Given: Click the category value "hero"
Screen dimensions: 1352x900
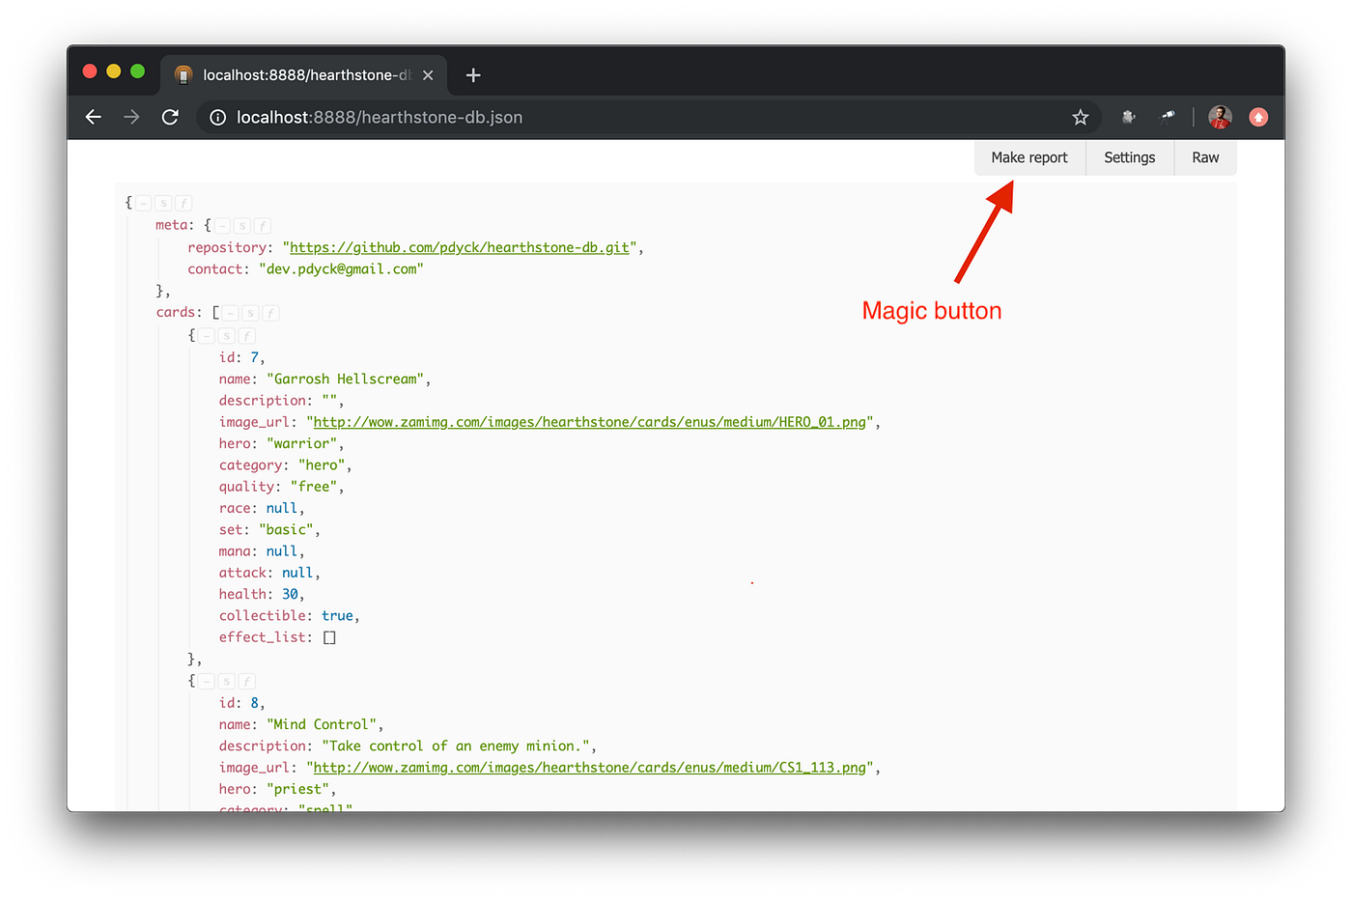Looking at the screenshot, I should (x=322, y=465).
